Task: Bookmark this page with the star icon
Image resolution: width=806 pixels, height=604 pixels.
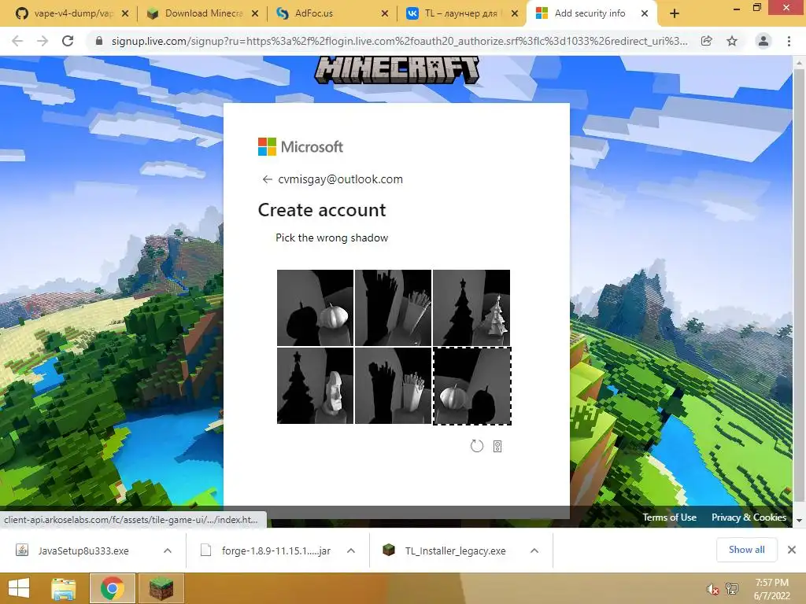Action: click(732, 41)
